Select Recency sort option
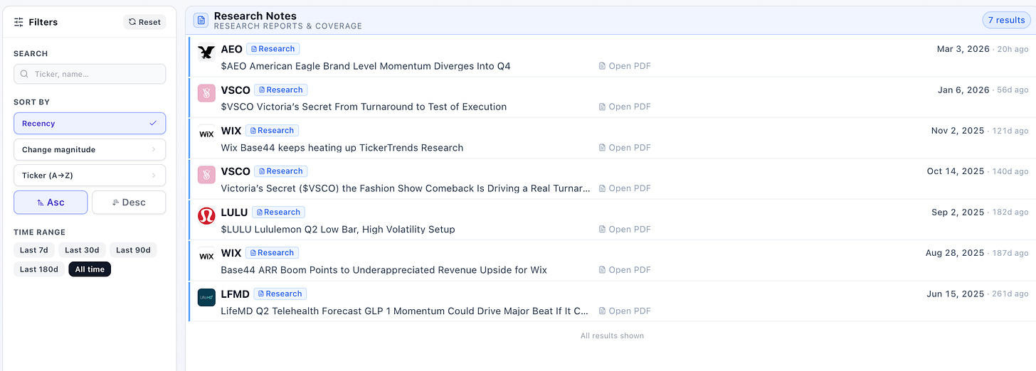The width and height of the screenshot is (1036, 371). tap(90, 124)
